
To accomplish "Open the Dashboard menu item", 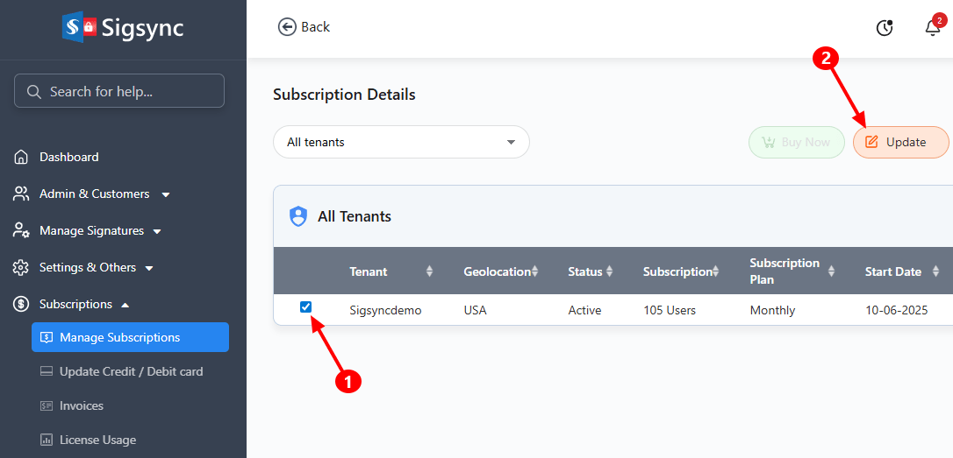I will [x=68, y=158].
